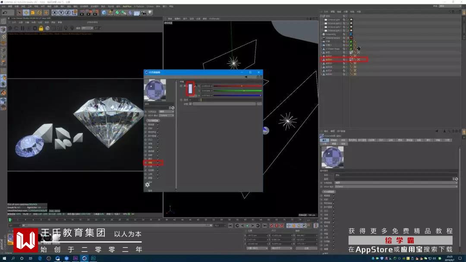Open the ProRender viewport menu

(x=214, y=19)
